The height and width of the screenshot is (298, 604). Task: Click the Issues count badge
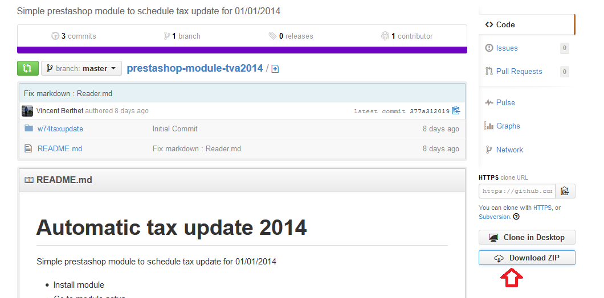point(564,48)
